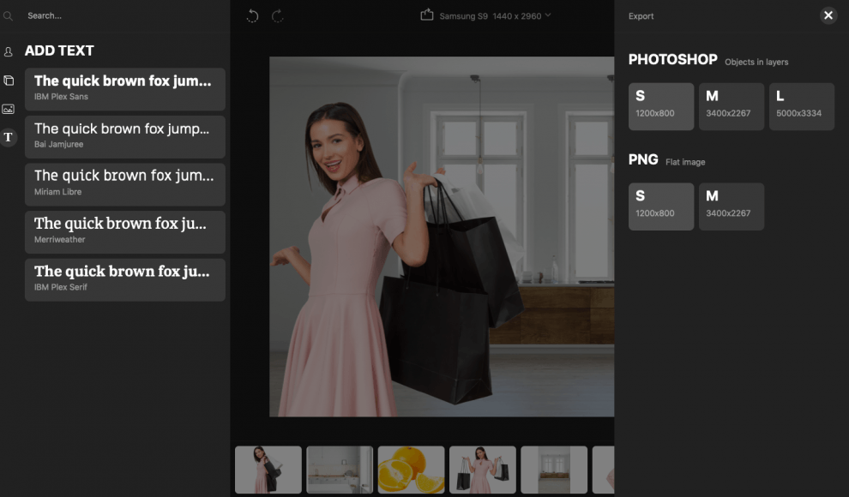The width and height of the screenshot is (849, 497).
Task: Close the Export panel
Action: (828, 15)
